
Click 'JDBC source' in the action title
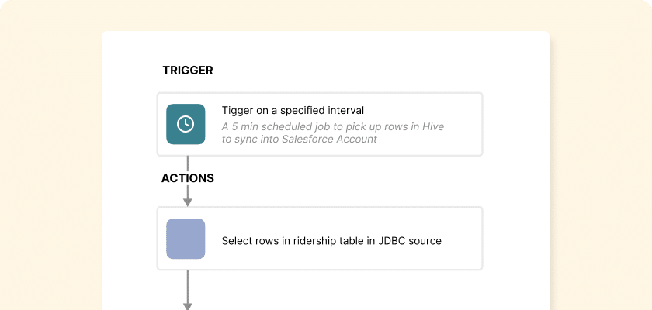coord(410,241)
